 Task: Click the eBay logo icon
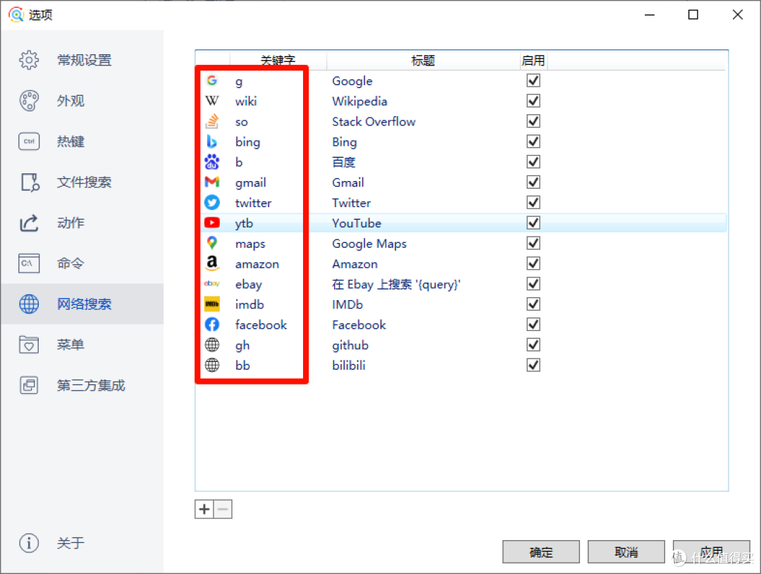pos(212,283)
